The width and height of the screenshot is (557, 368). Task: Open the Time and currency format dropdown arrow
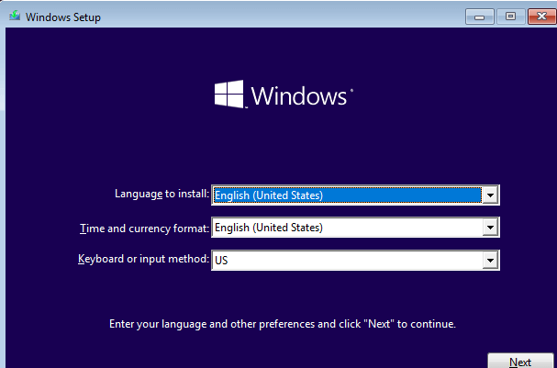491,228
